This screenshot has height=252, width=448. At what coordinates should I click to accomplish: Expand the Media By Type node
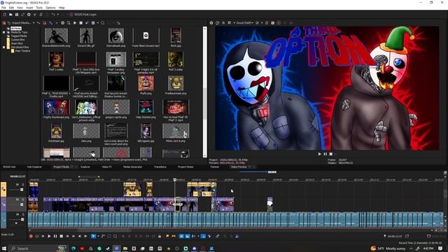tap(4, 32)
